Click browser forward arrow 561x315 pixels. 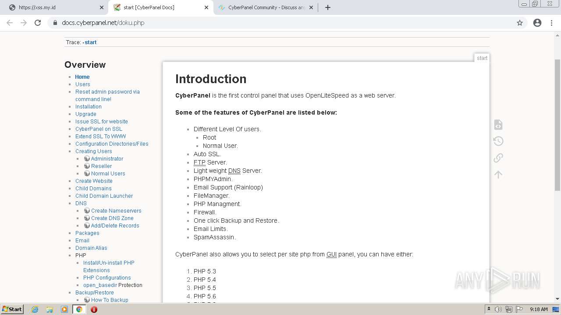click(24, 23)
